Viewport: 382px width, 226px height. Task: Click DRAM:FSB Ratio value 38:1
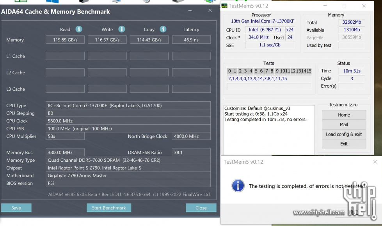click(x=191, y=152)
